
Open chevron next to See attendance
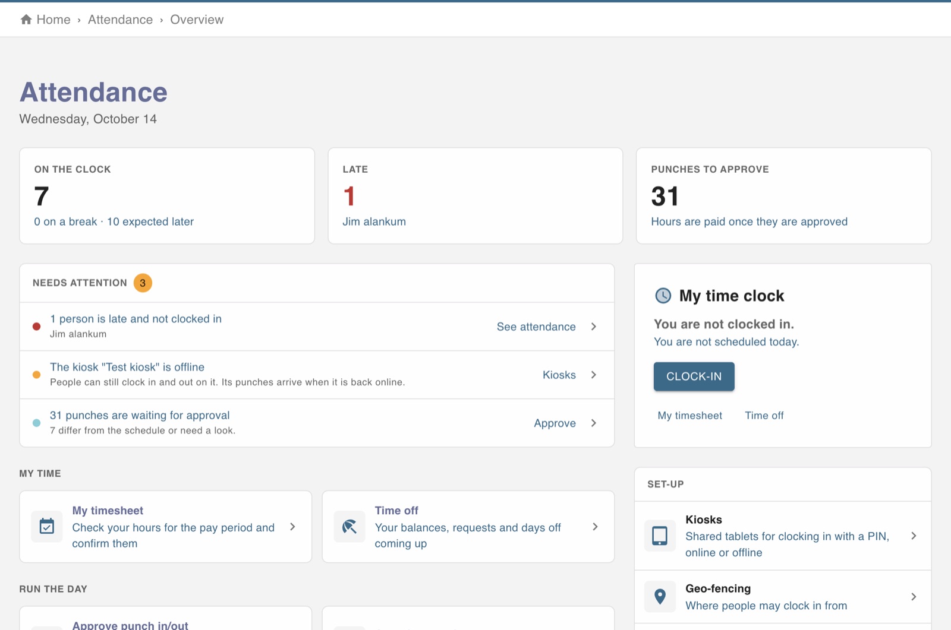coord(593,327)
